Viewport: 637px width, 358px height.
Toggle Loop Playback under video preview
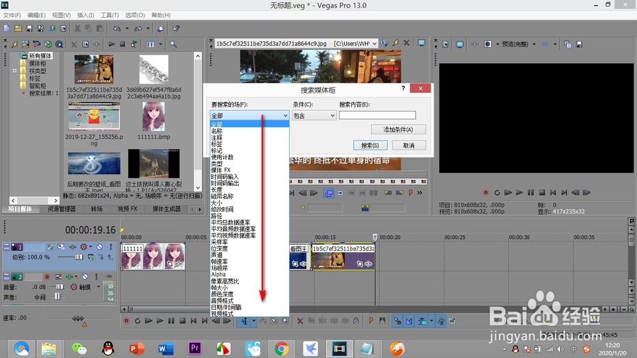pyautogui.click(x=497, y=192)
